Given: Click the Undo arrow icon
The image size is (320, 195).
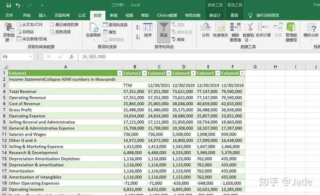Looking at the screenshot, I should pos(18,5).
